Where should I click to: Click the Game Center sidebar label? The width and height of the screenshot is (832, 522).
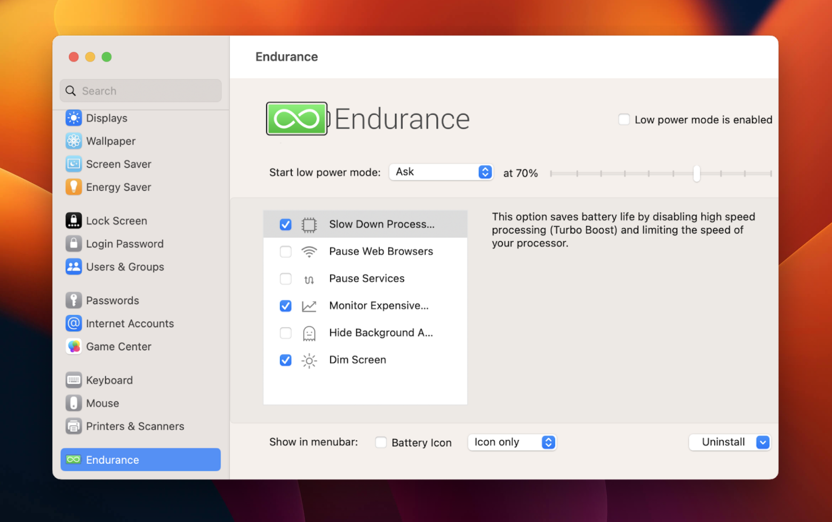coord(118,346)
